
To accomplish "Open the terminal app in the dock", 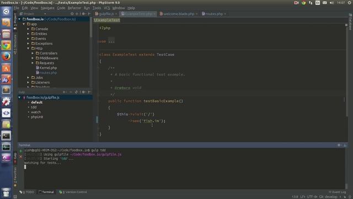I will (x=6, y=136).
